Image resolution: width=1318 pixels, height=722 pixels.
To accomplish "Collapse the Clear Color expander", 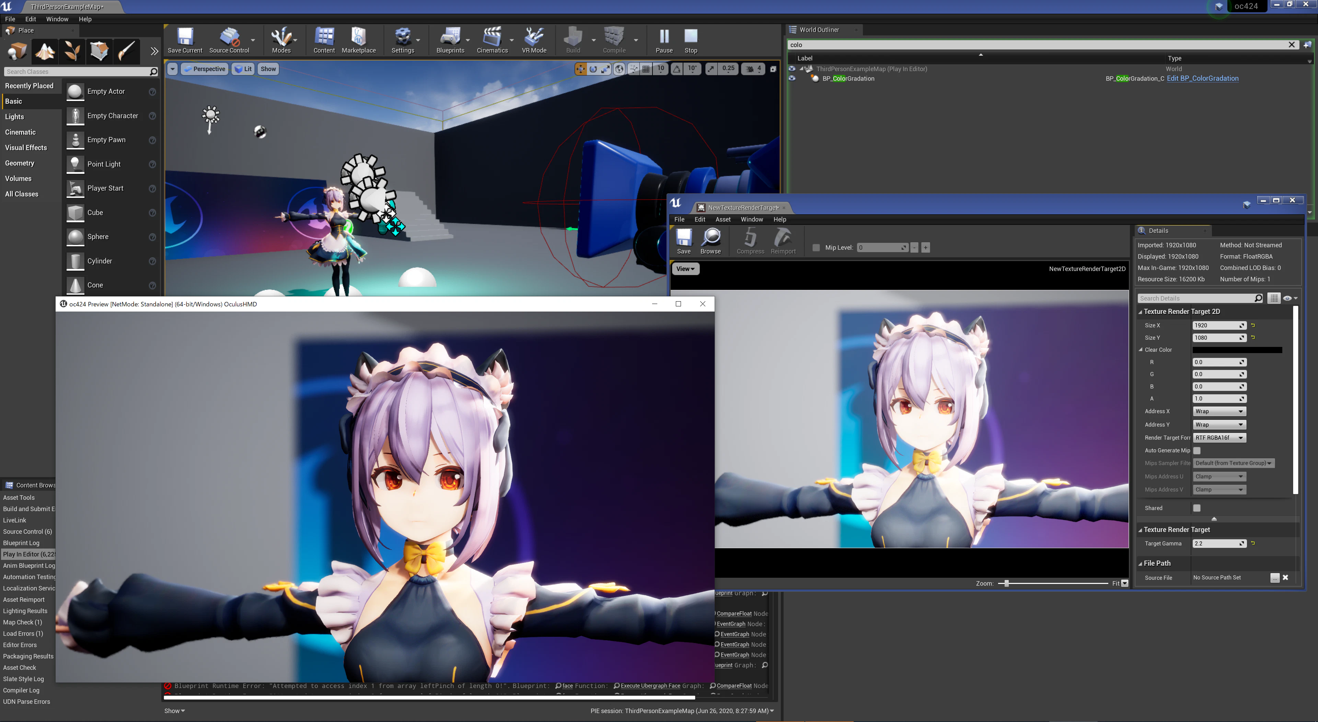I will (1141, 350).
